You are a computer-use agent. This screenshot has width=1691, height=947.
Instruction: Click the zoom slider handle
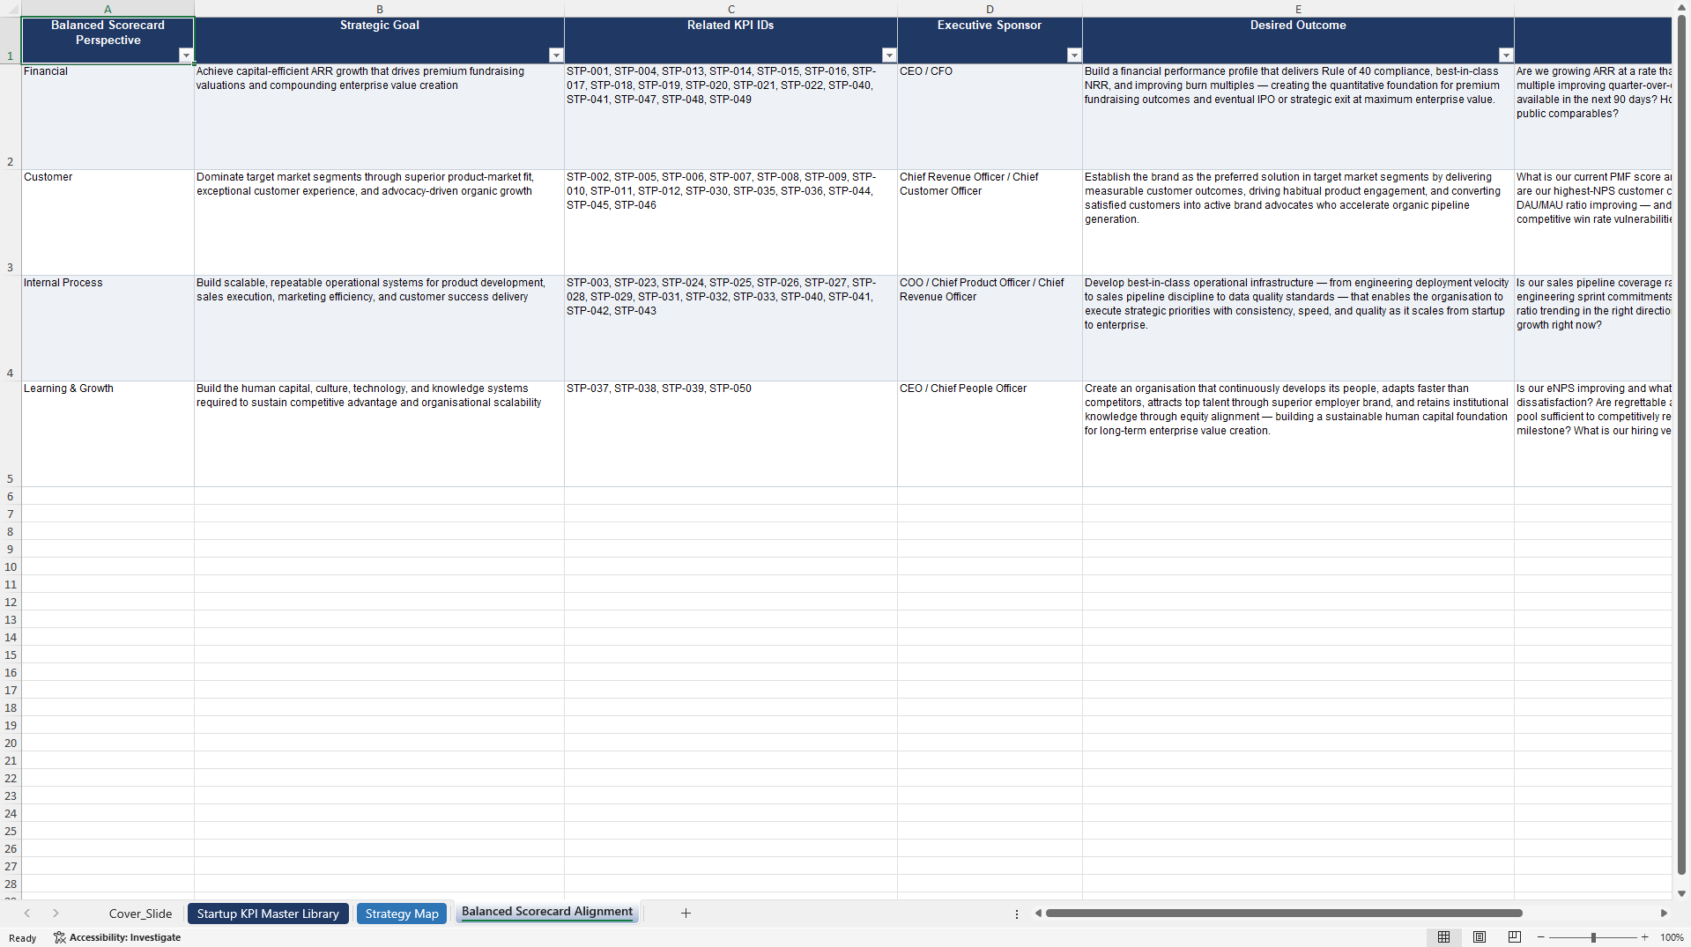tap(1593, 937)
